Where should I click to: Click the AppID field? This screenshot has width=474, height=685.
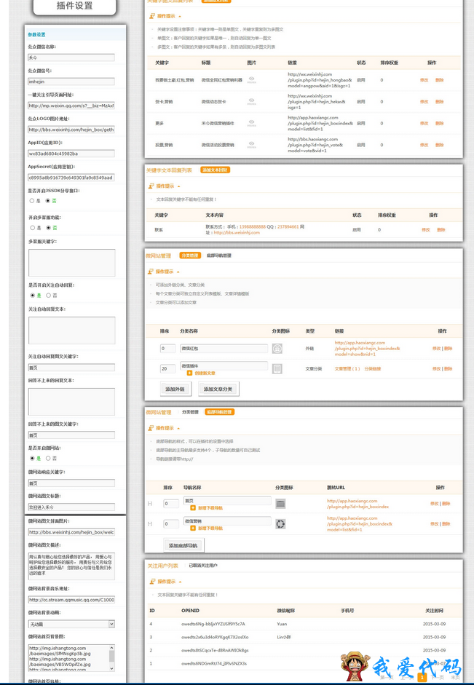pos(71,154)
